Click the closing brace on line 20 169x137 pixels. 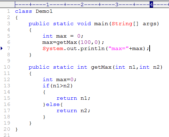[17, 129]
